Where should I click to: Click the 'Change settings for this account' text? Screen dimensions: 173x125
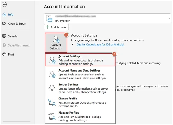click(x=108, y=40)
